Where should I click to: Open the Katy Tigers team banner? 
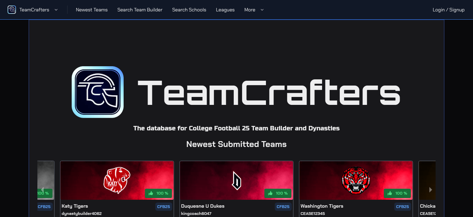tap(117, 180)
